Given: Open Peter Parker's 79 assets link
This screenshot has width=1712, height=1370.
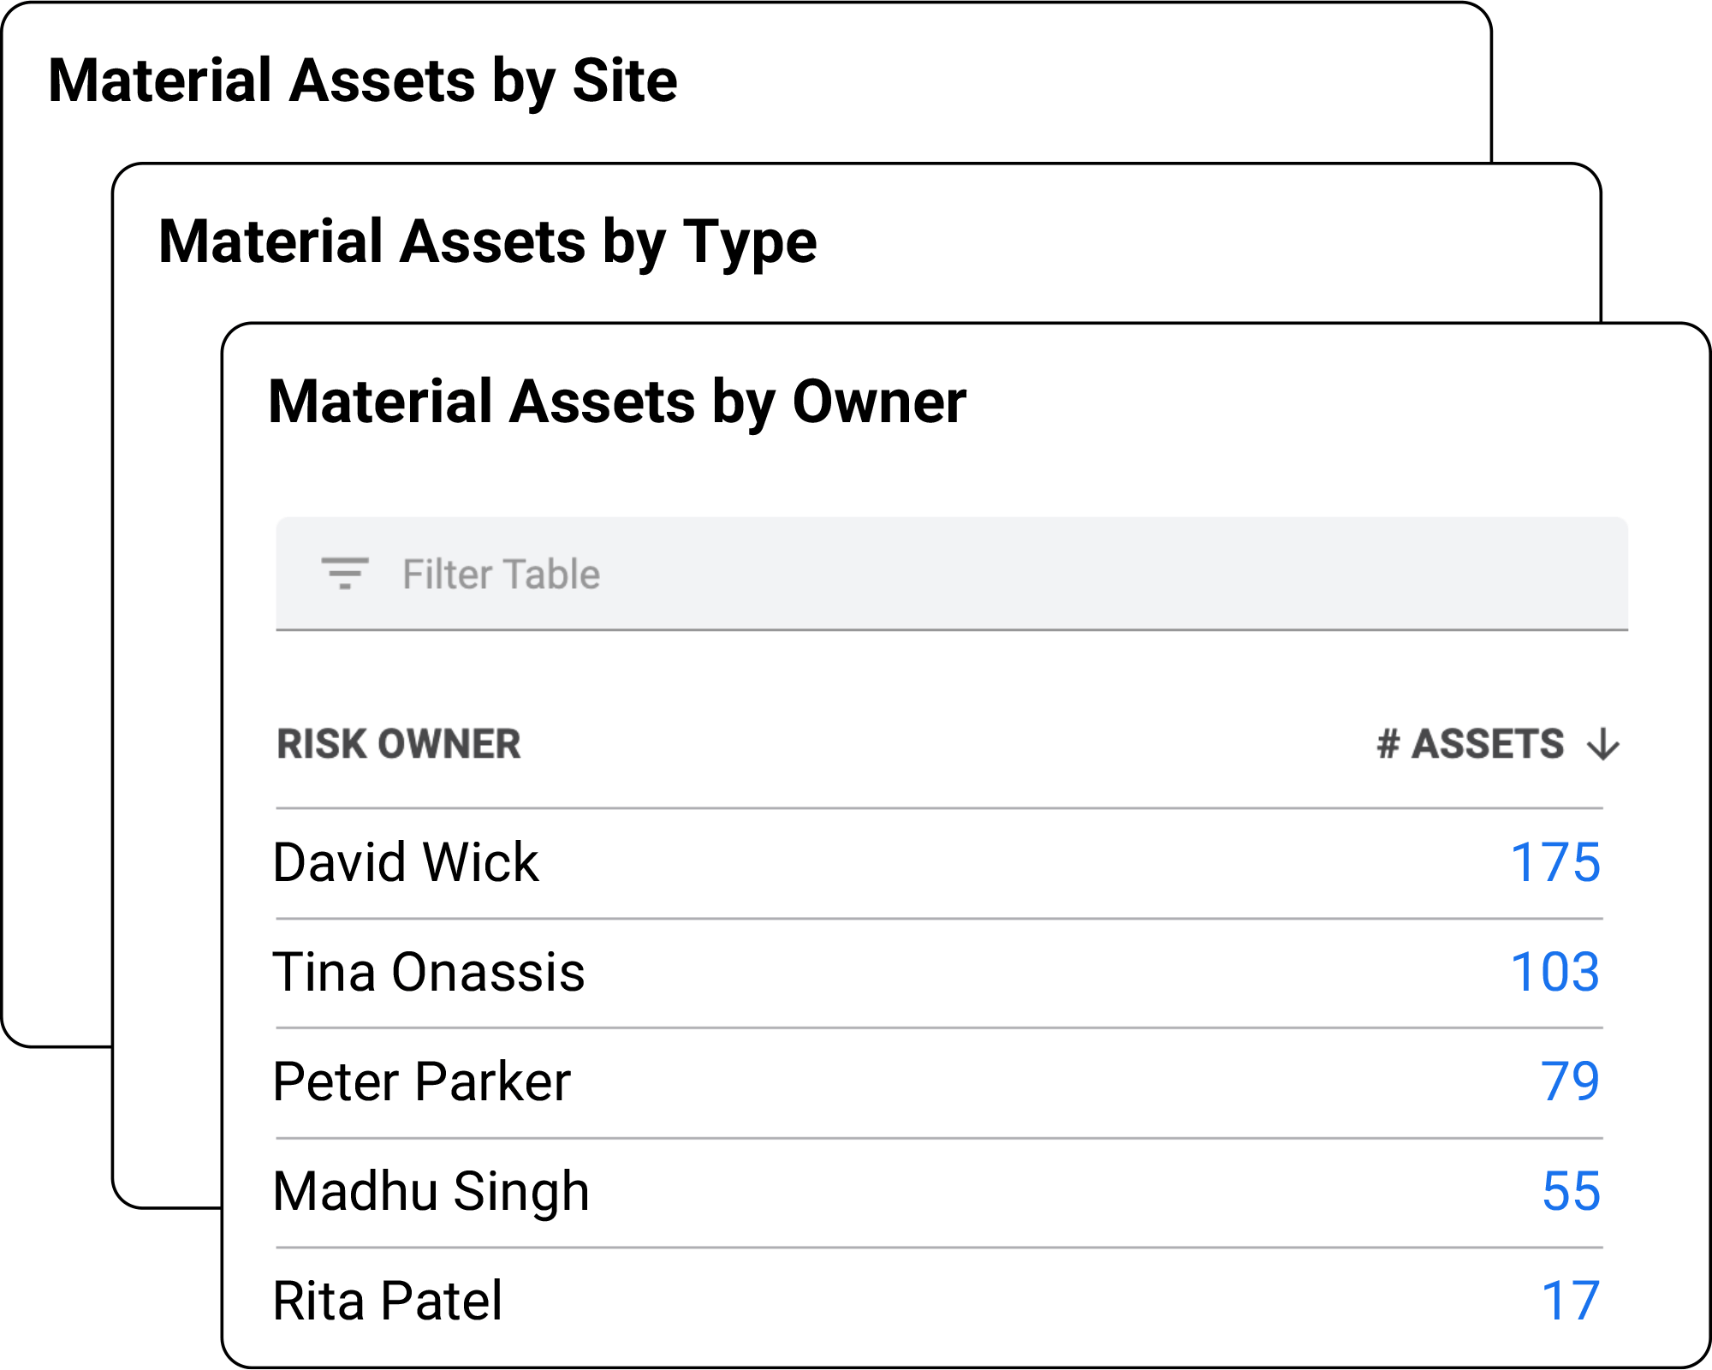Looking at the screenshot, I should pyautogui.click(x=1570, y=1081).
